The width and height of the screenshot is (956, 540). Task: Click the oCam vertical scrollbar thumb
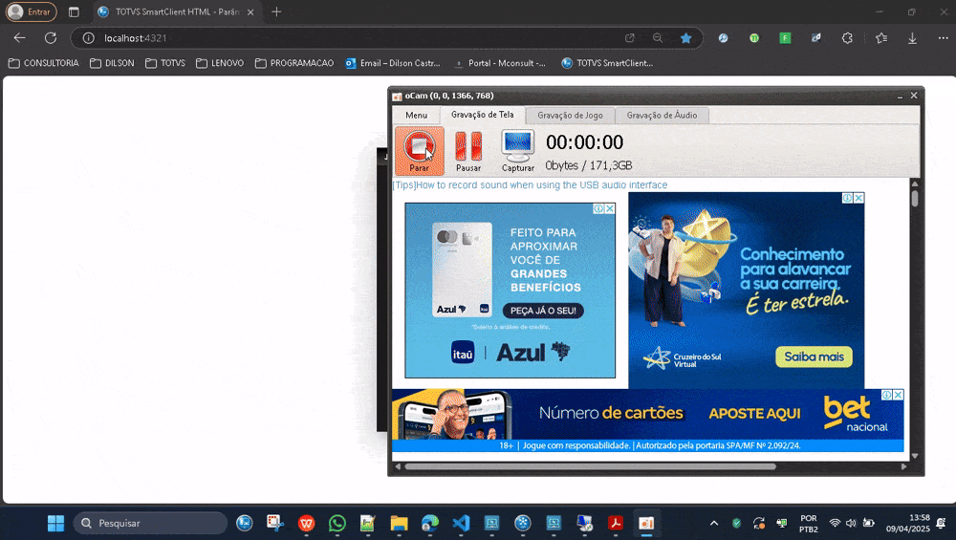click(915, 199)
